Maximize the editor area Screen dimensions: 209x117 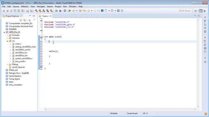click(199, 16)
